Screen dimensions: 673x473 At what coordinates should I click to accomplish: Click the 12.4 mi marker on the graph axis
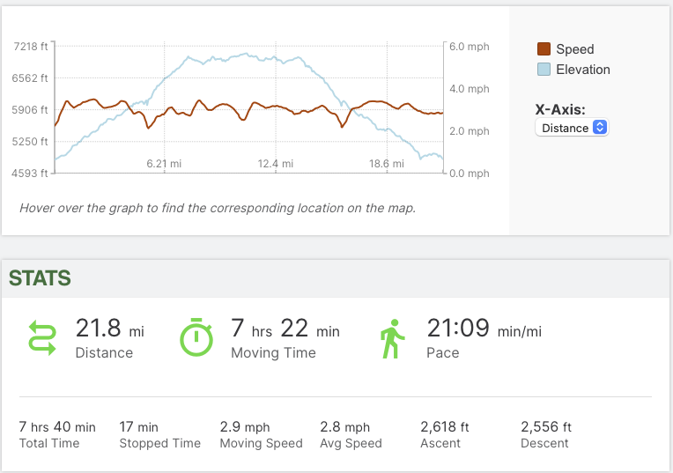(x=275, y=163)
